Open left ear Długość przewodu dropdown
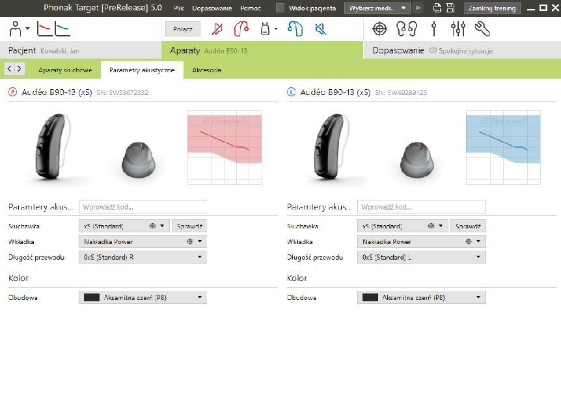 (422, 257)
